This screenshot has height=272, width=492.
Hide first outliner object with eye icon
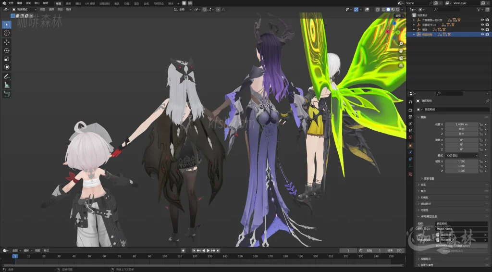pos(482,20)
